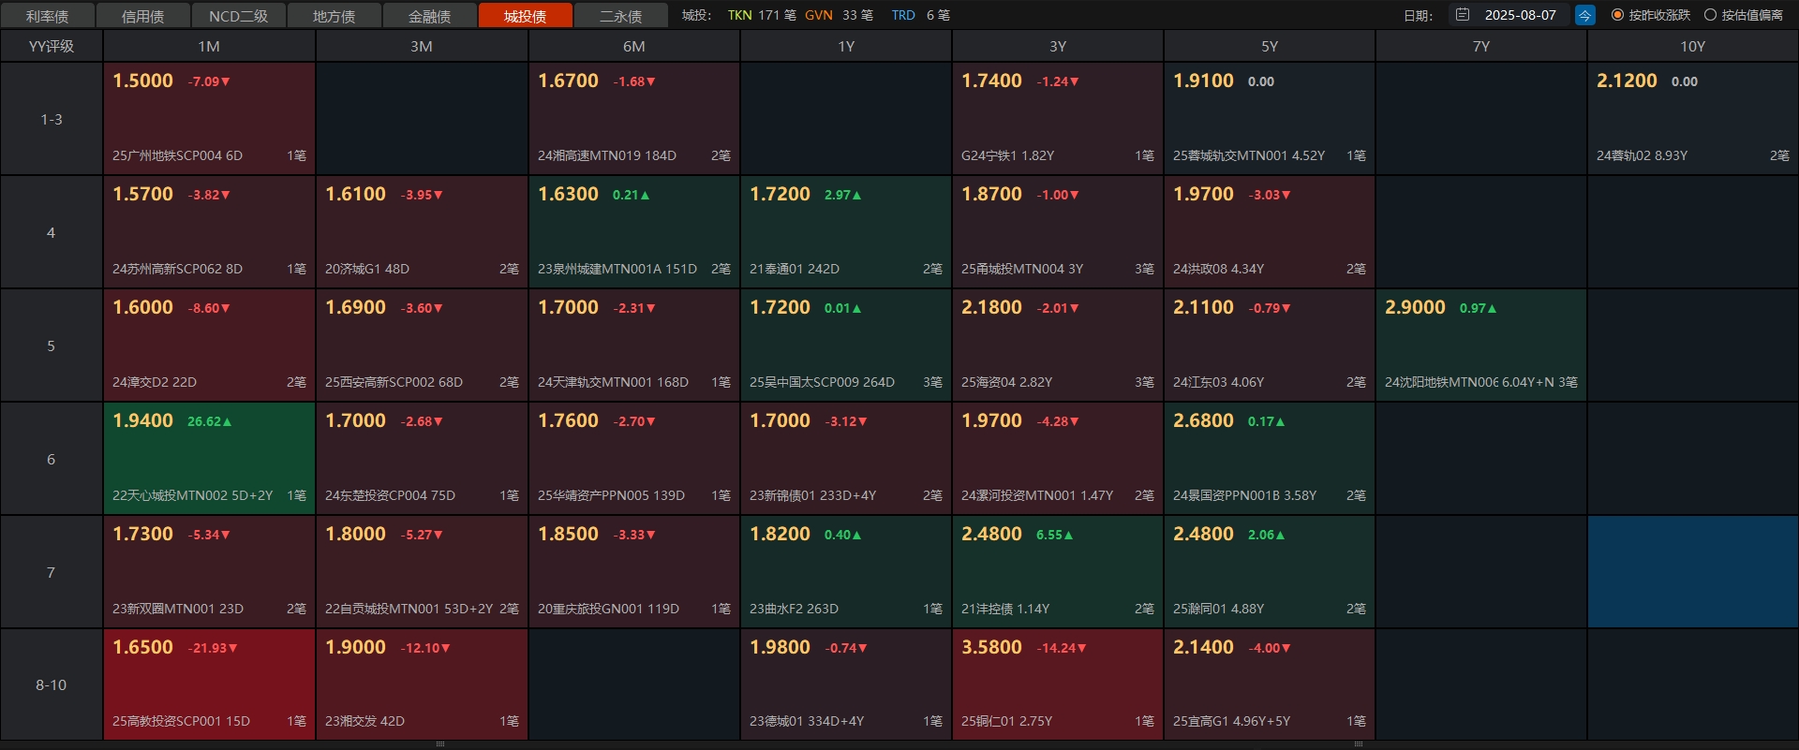
Task: Select the 8-10 rating row header
Action: coord(52,684)
